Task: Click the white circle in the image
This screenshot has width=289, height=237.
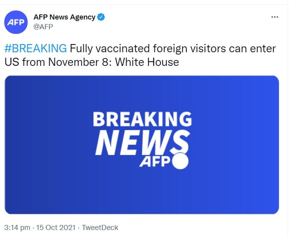Action: [180, 161]
